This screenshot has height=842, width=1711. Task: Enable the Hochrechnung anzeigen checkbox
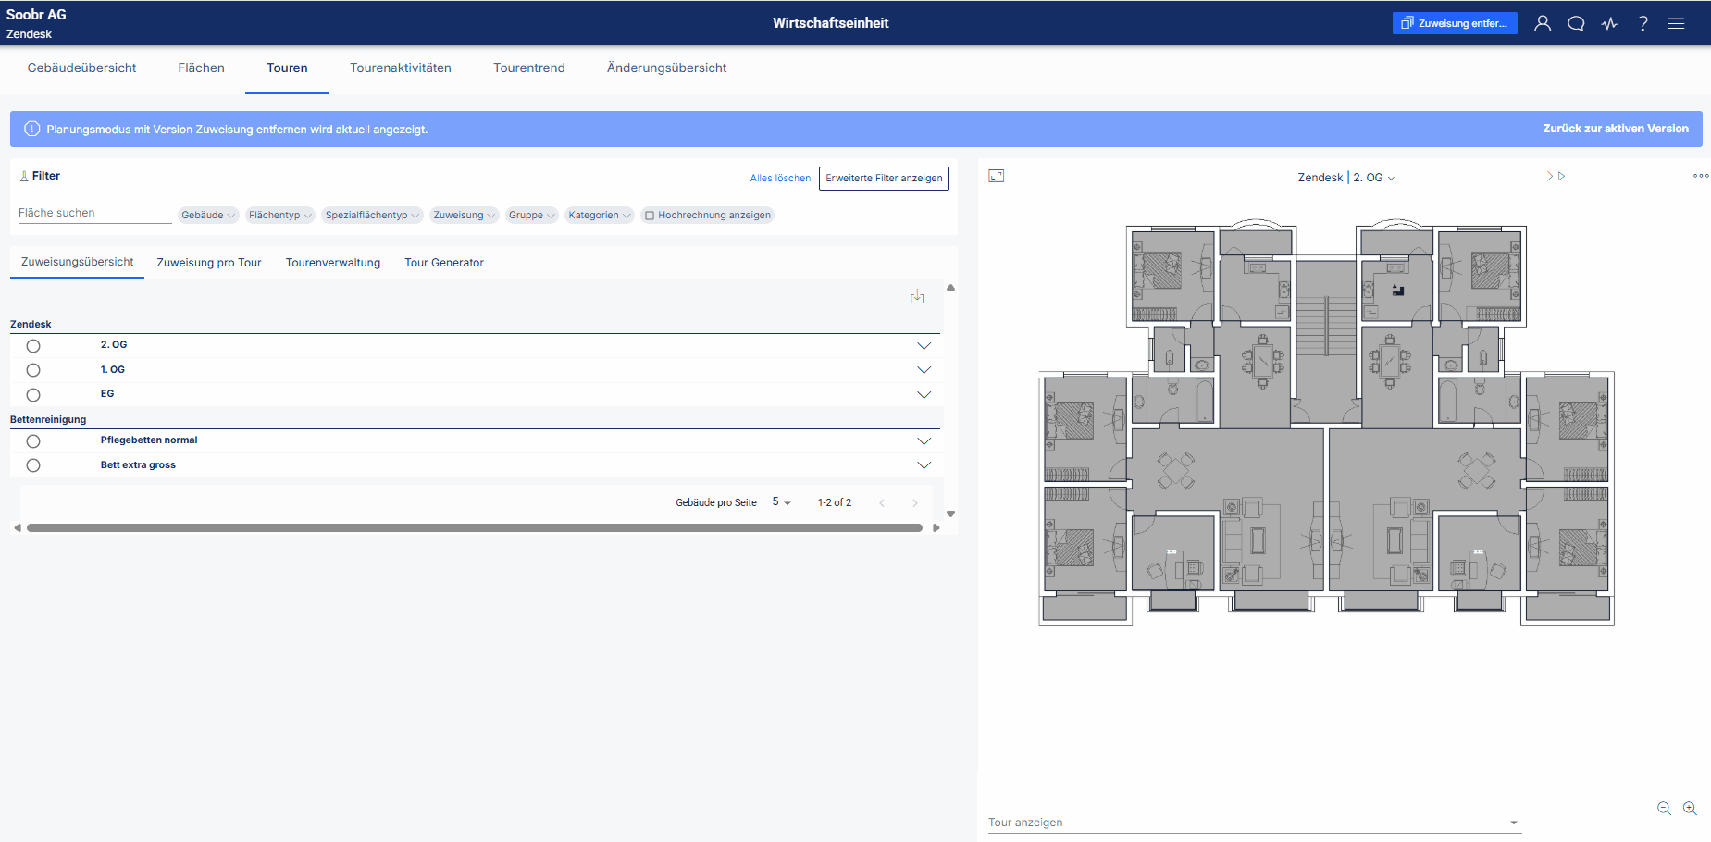(x=650, y=216)
